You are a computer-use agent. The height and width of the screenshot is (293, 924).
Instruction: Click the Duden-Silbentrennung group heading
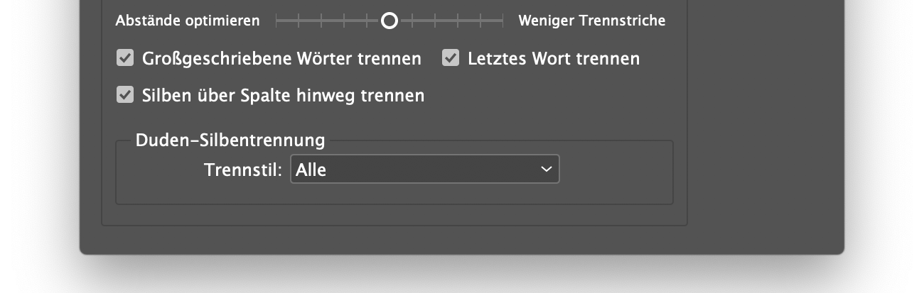coord(230,140)
